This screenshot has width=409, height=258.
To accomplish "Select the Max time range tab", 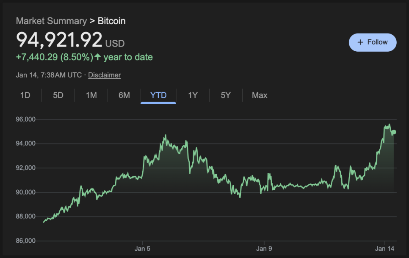I will pos(260,95).
